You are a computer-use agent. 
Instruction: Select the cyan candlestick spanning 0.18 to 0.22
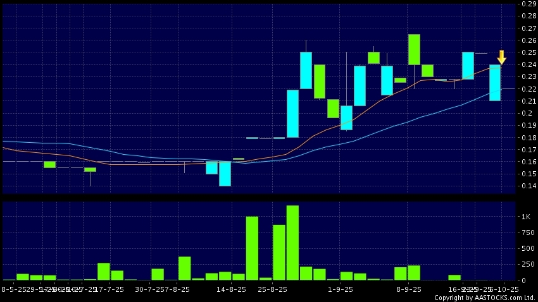tap(292, 113)
